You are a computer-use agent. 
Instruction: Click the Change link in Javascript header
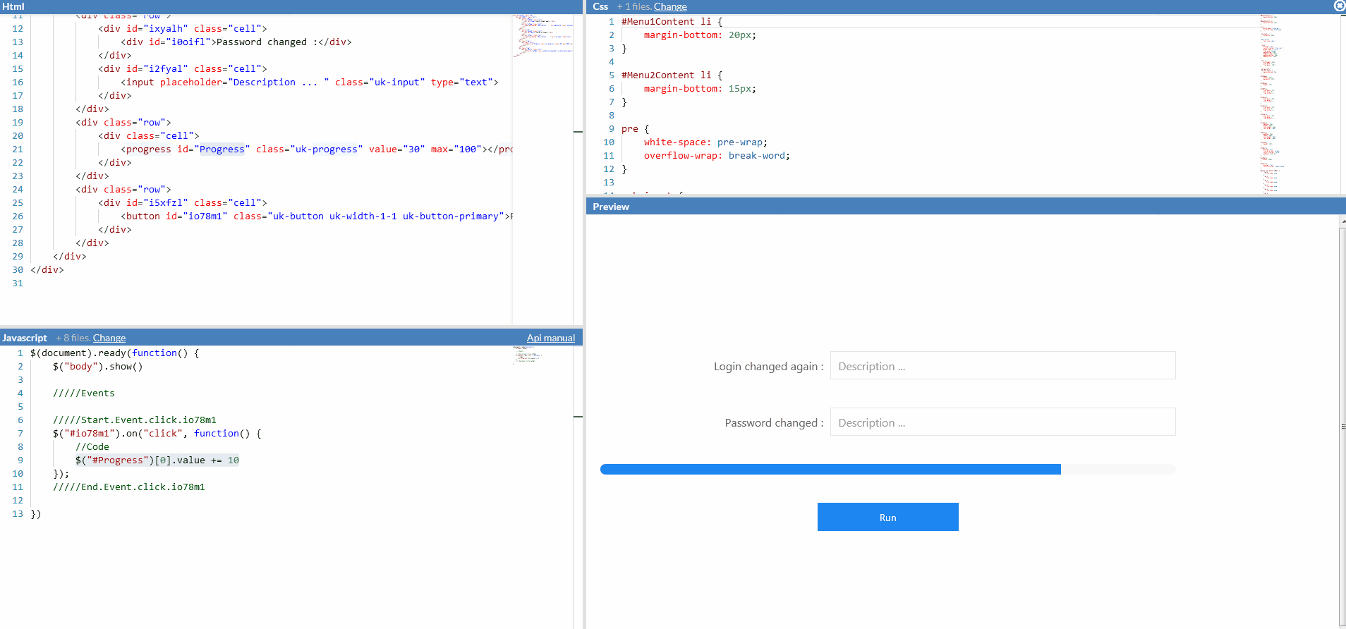pos(109,338)
